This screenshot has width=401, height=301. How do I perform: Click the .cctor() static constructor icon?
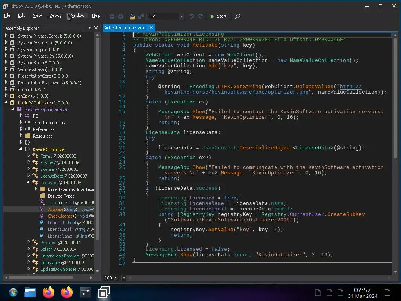pyautogui.click(x=42, y=202)
